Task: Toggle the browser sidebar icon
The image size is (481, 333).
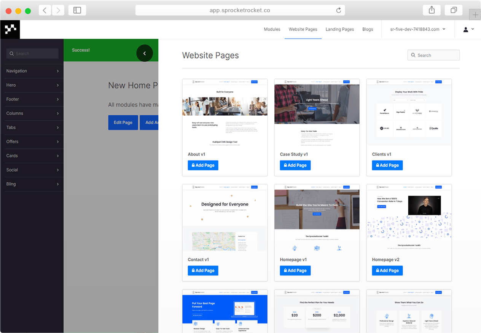Action: [77, 10]
